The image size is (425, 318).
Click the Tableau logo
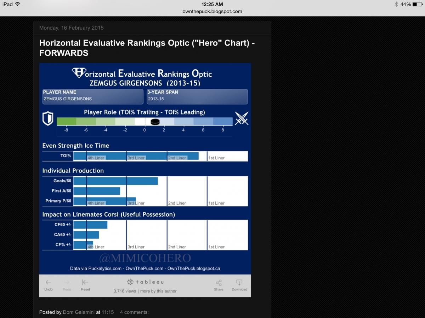145,282
